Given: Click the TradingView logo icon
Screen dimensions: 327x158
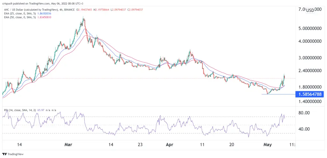Looking at the screenshot, I should 4,154.
